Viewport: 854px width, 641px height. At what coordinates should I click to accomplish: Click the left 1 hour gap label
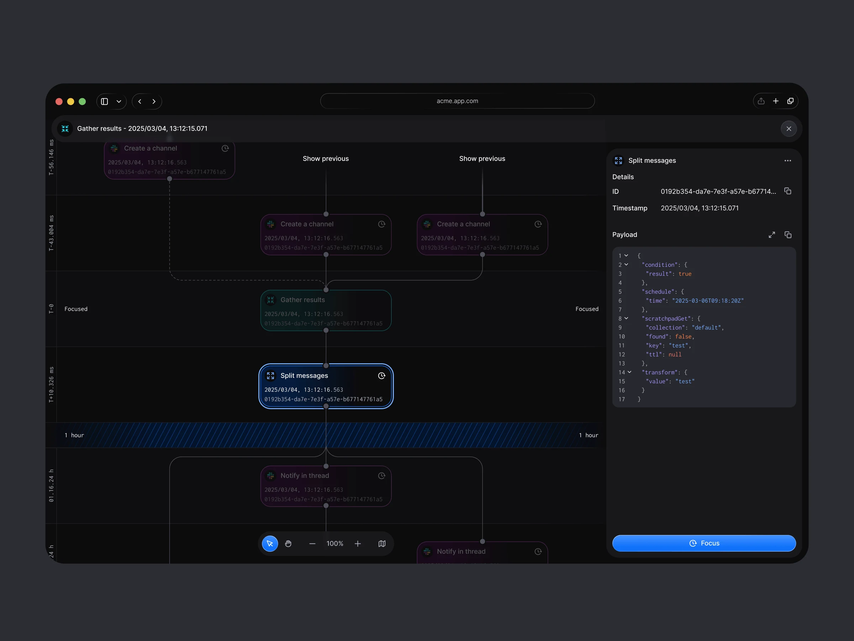coord(74,436)
